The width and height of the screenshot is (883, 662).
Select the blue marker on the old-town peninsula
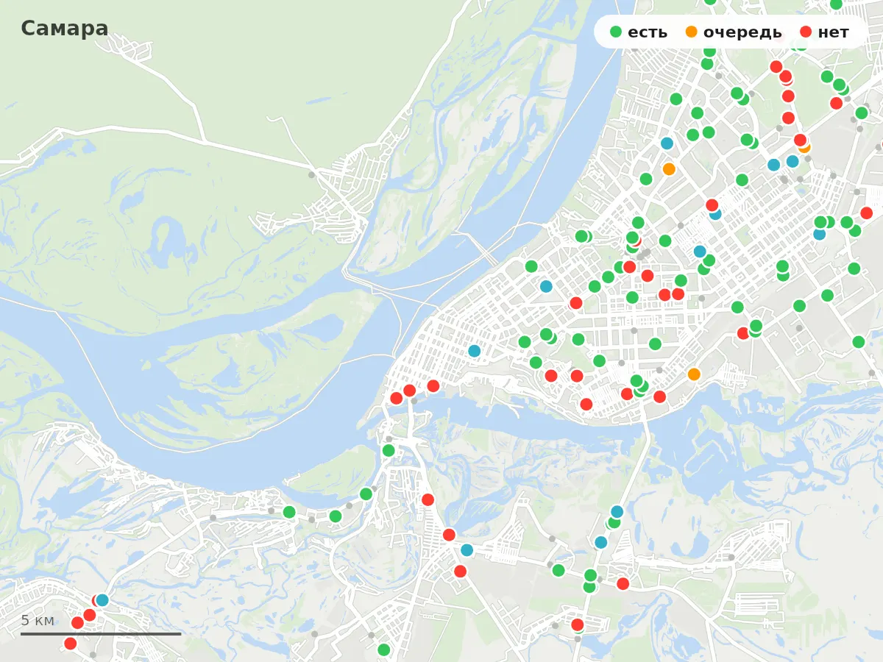(x=475, y=352)
